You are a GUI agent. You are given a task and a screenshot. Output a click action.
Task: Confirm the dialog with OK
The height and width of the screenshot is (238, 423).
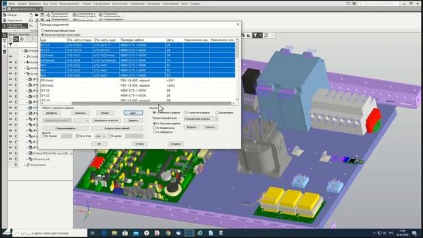click(x=99, y=144)
